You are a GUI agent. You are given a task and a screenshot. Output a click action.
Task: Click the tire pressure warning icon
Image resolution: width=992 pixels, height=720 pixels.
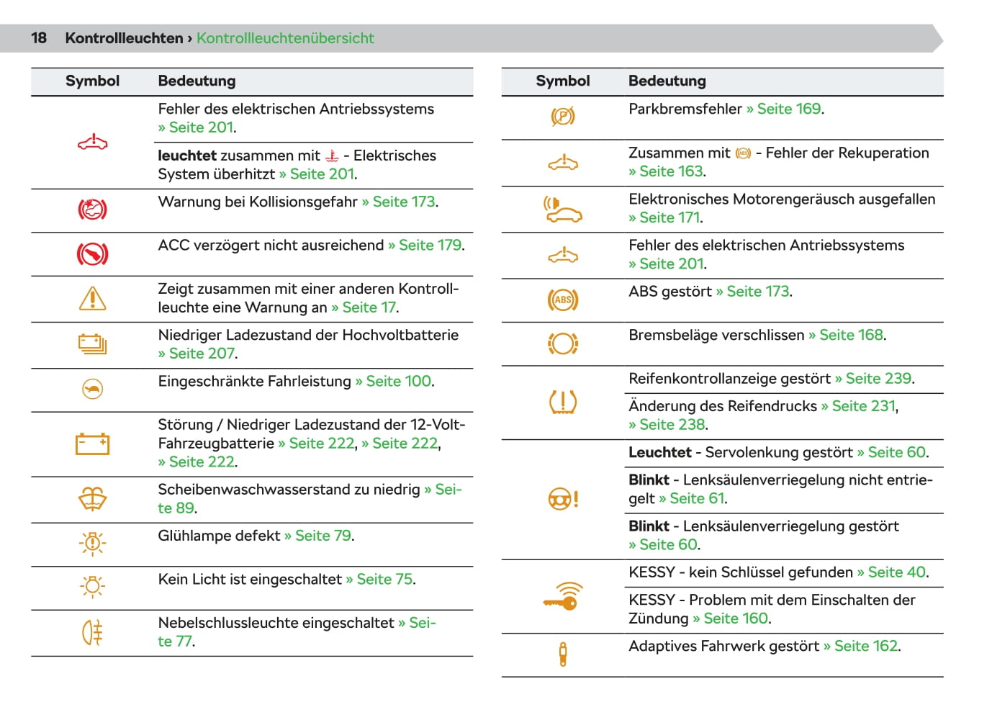563,402
